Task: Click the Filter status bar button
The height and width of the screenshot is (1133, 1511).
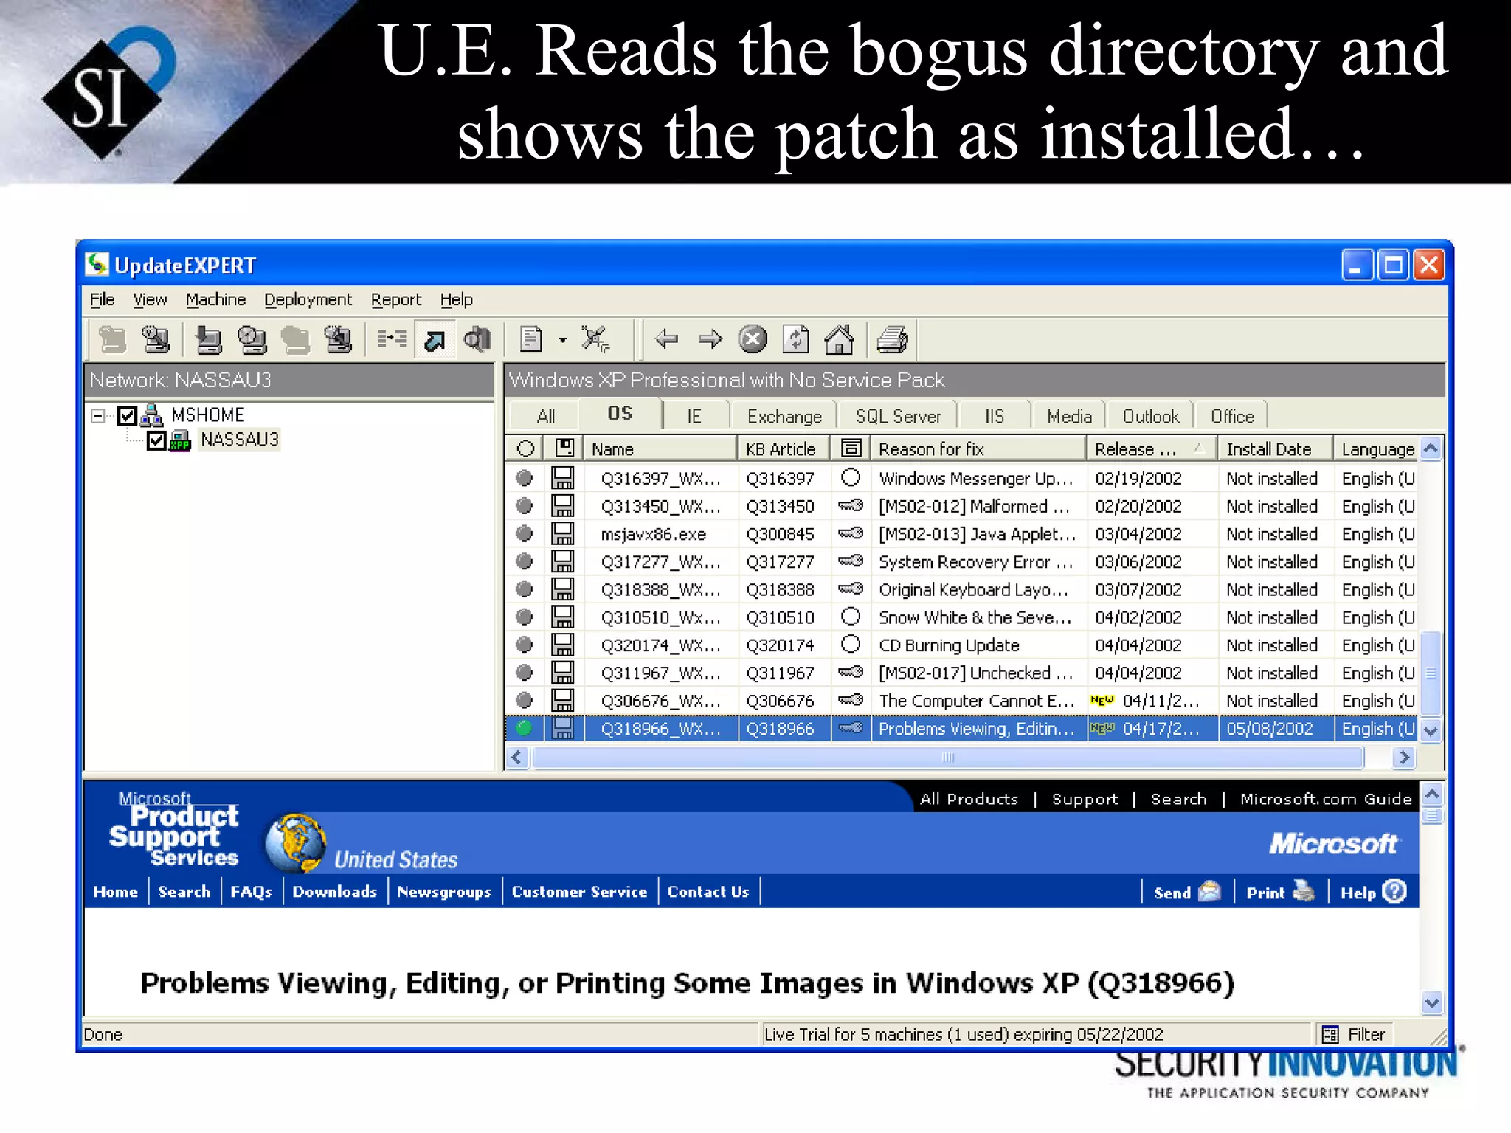Action: 1354,1035
